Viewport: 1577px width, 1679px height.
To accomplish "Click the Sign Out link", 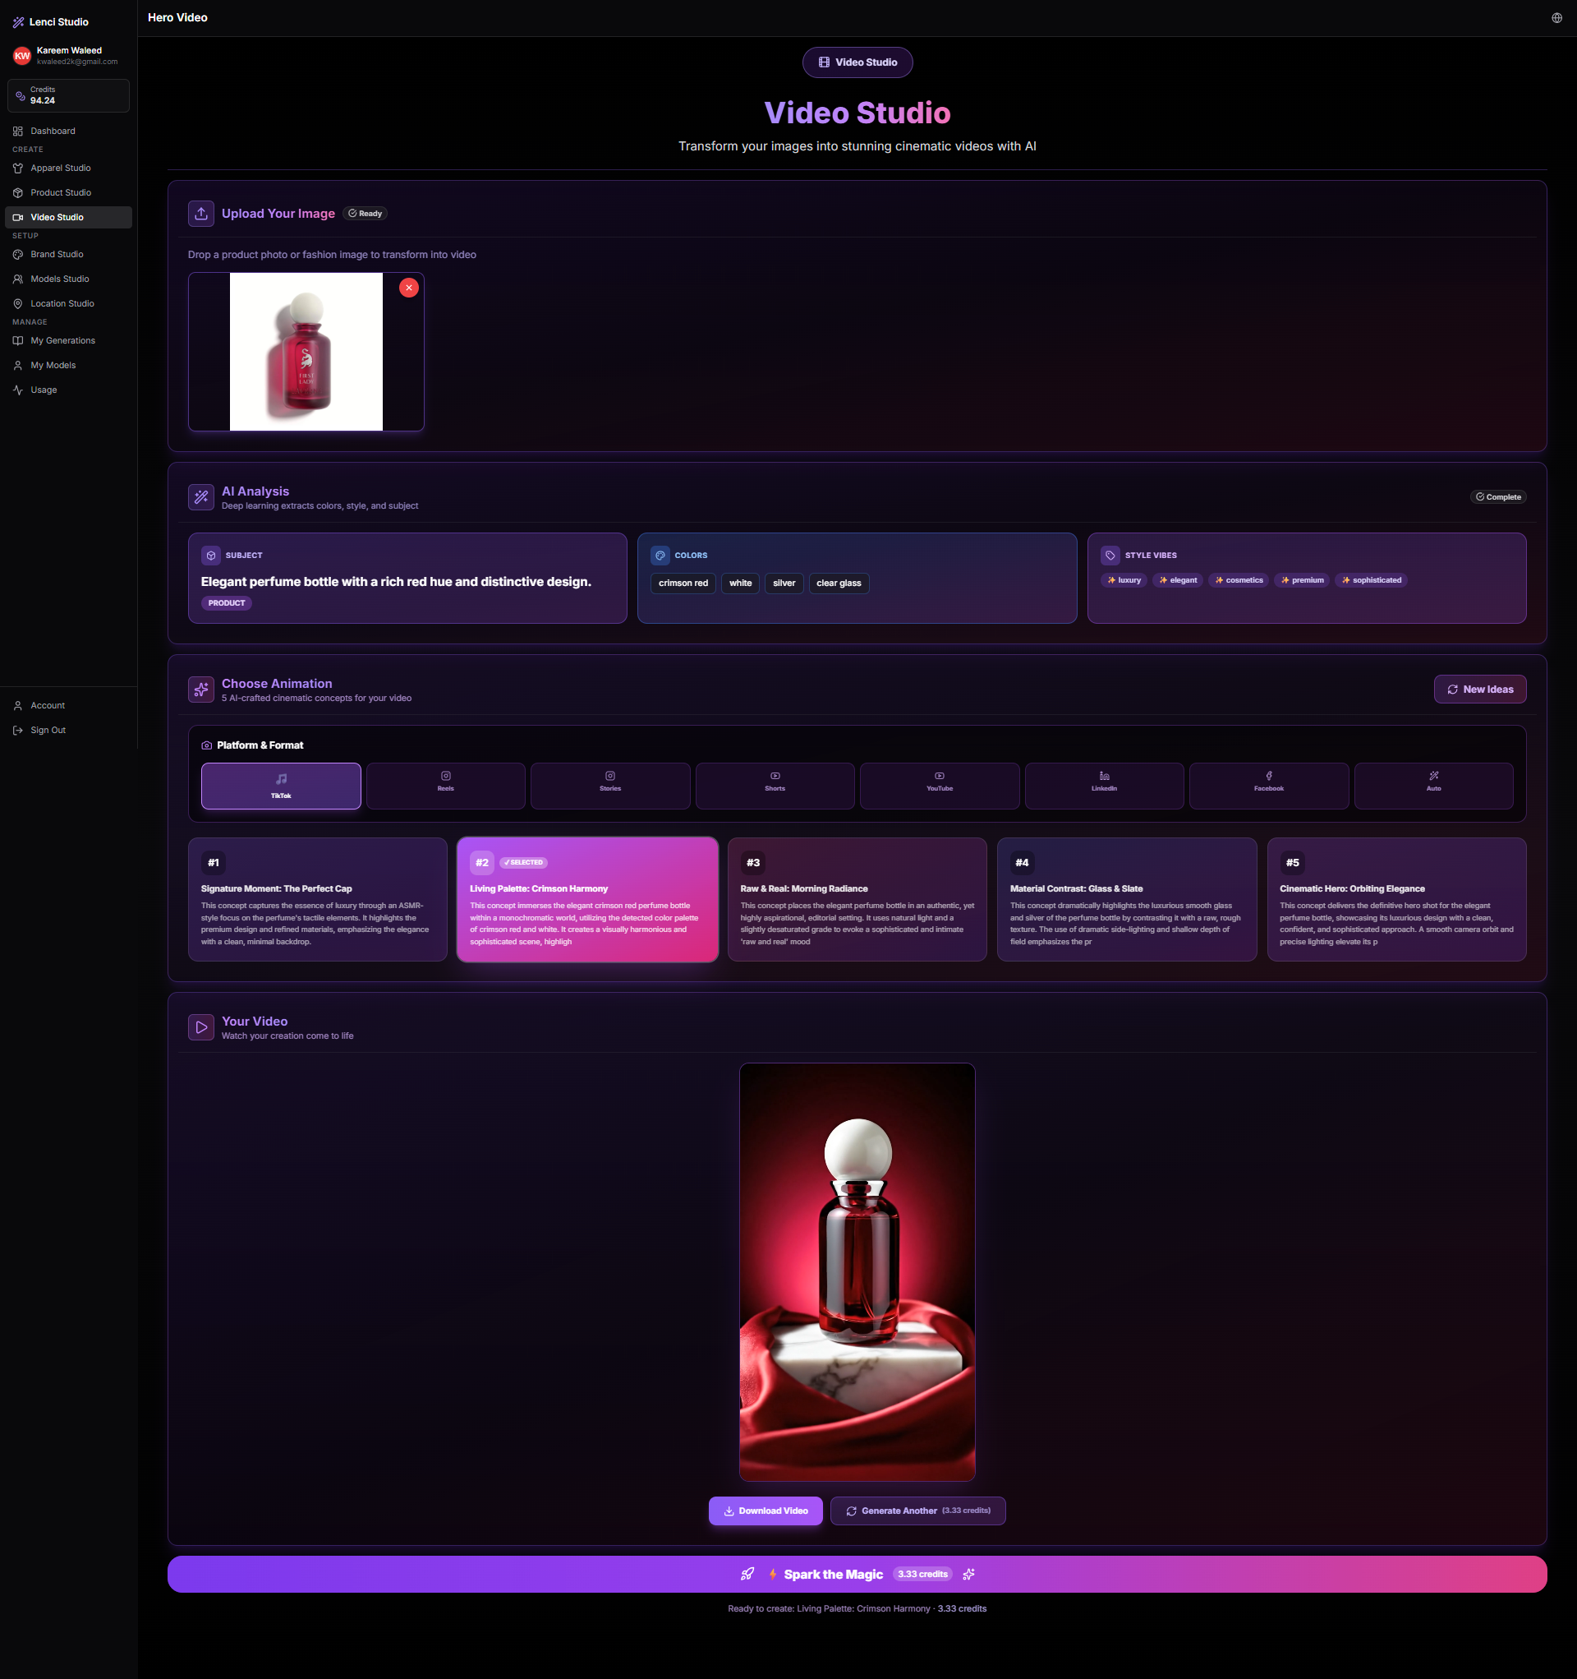I will tap(48, 731).
